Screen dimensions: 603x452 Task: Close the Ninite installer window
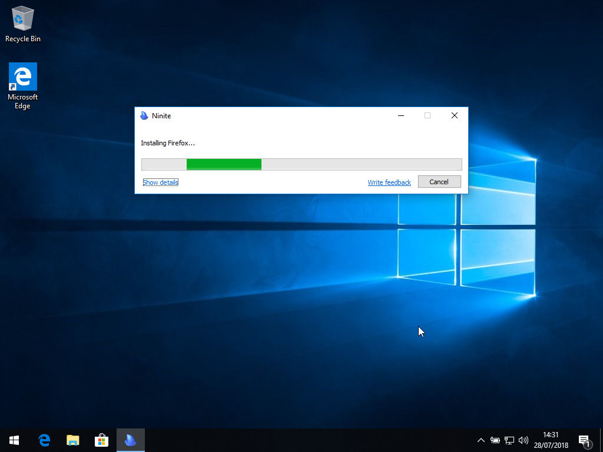pyautogui.click(x=454, y=116)
